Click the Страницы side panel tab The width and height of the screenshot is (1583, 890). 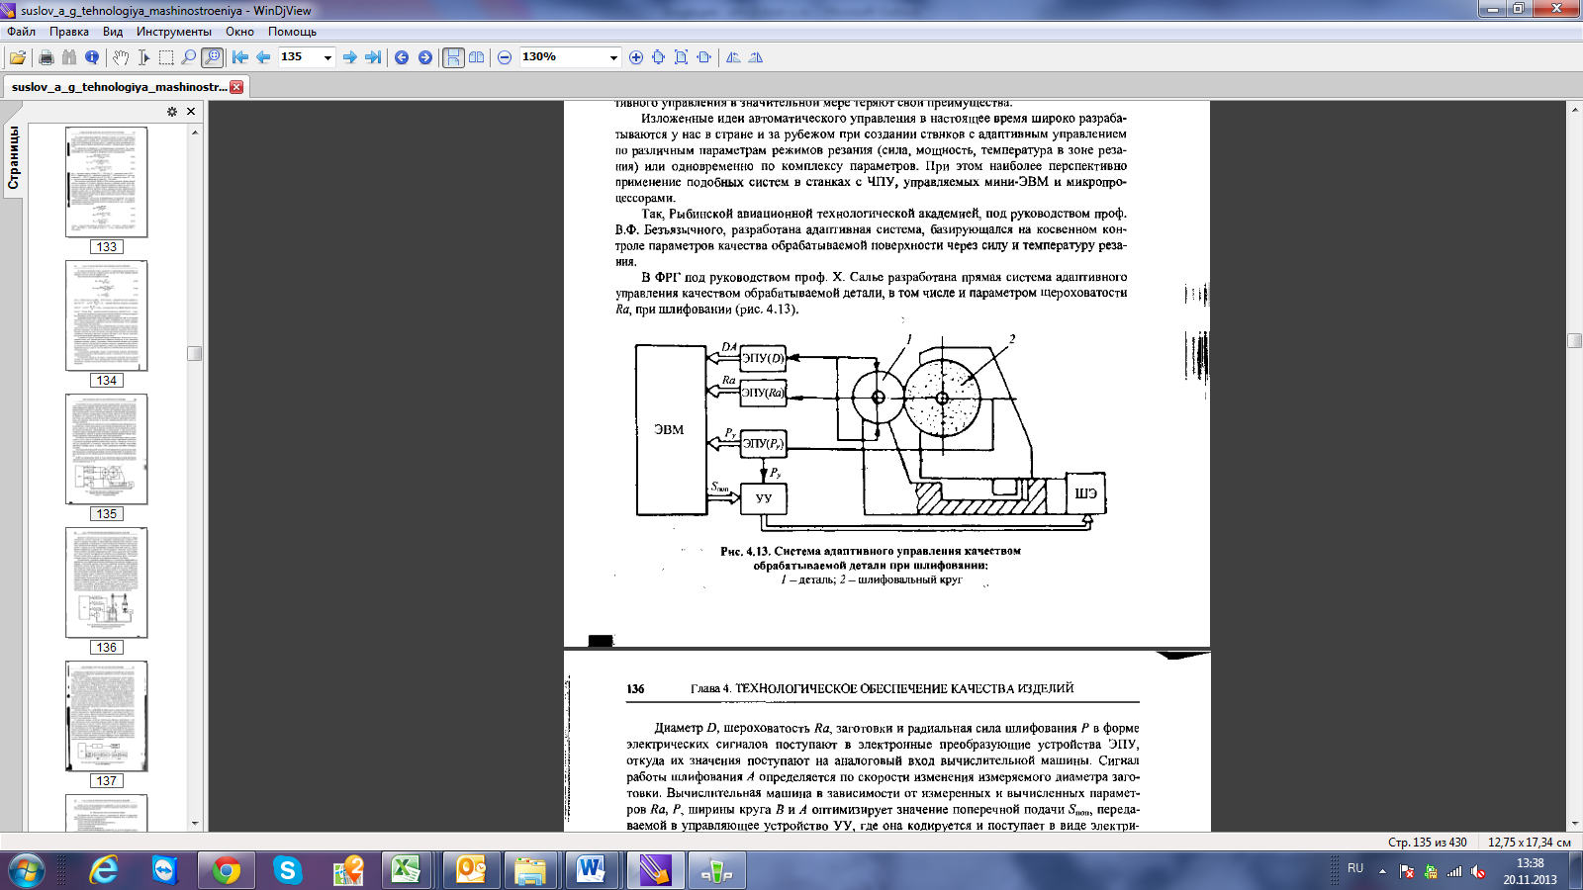[x=13, y=157]
